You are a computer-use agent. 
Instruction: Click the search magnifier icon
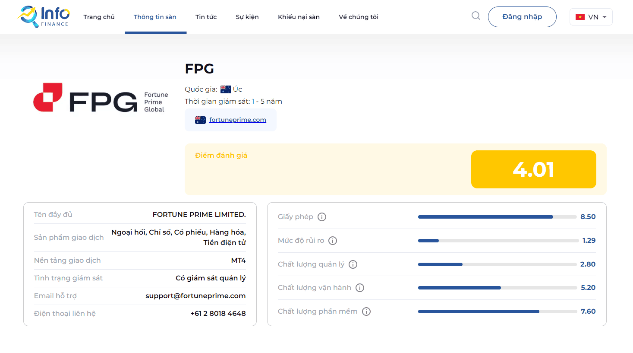tap(476, 16)
